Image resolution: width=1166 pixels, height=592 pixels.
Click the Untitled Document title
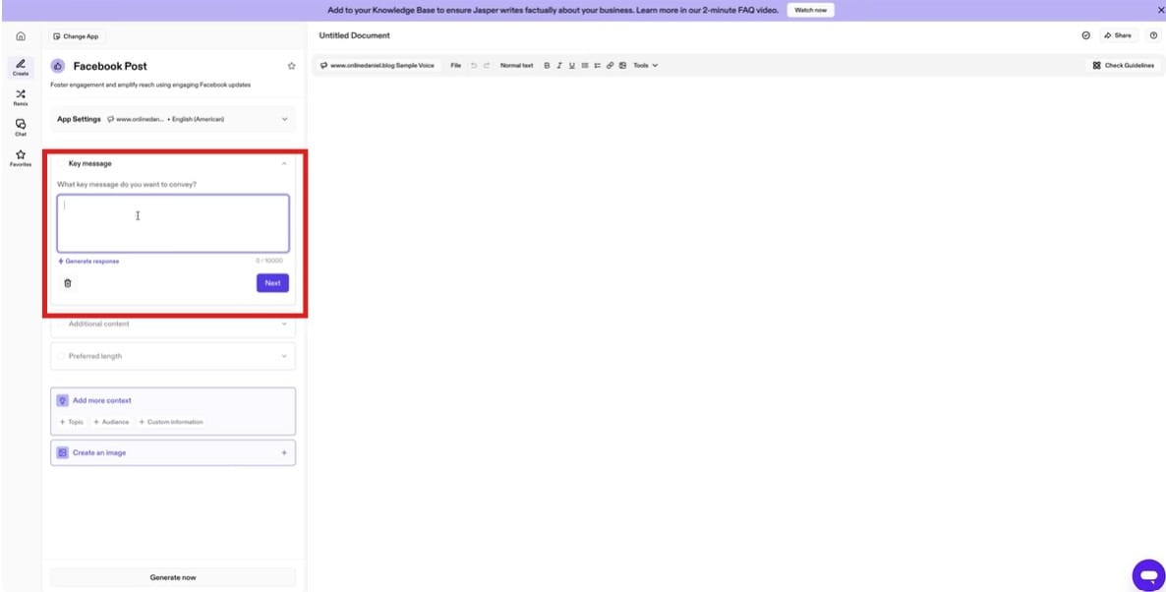[354, 35]
